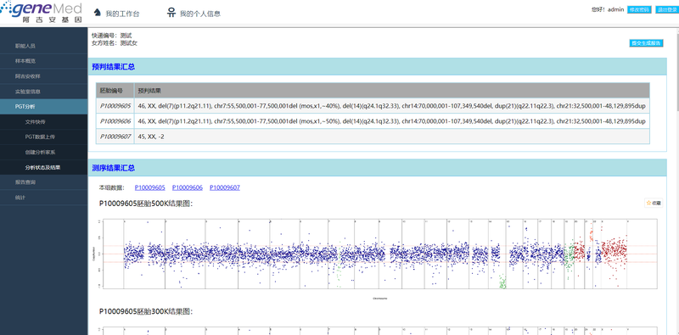Open 统计 in the sidebar

[x=44, y=198]
